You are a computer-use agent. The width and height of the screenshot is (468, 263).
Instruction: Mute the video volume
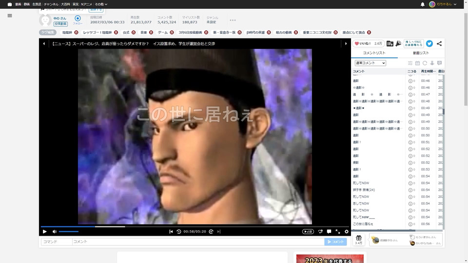click(x=54, y=231)
